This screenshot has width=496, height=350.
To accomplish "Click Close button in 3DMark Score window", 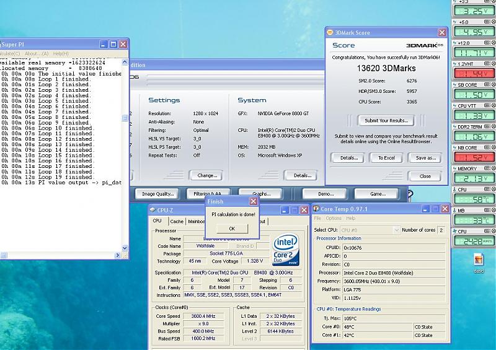I will click(425, 176).
